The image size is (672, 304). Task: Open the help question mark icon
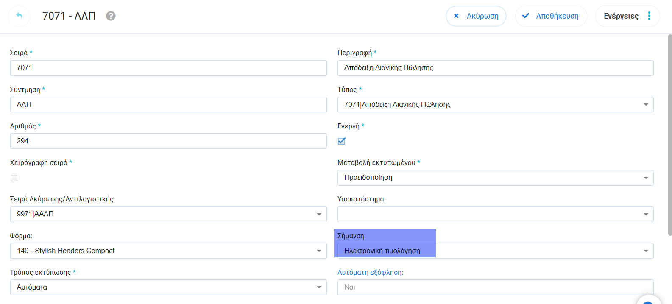click(111, 16)
